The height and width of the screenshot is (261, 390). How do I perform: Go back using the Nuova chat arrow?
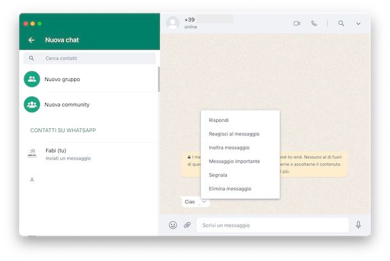(31, 40)
